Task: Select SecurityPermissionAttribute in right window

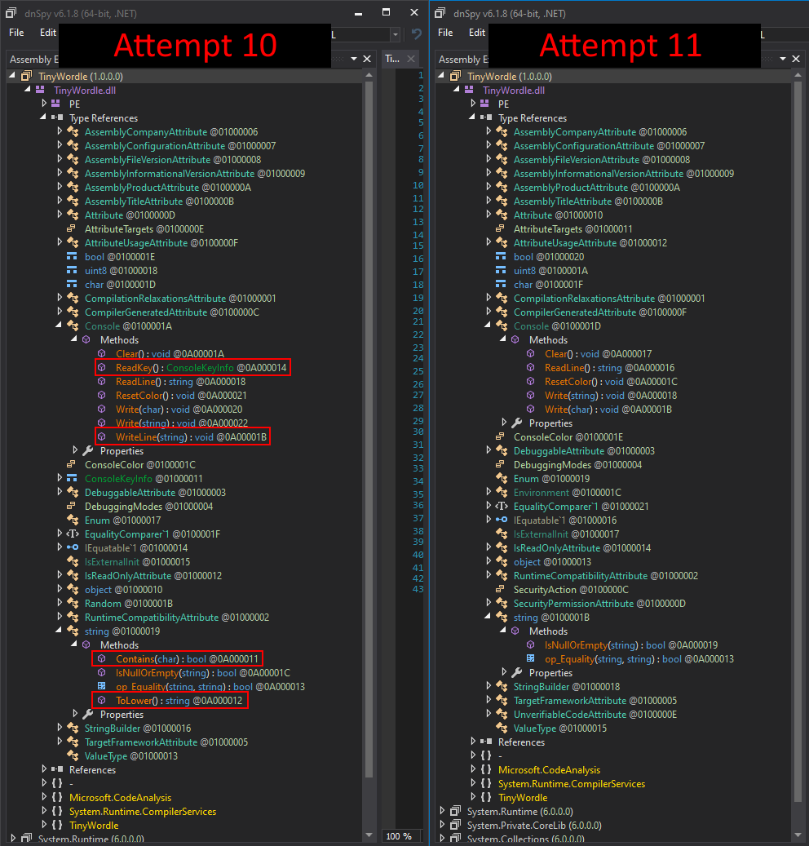Action: coord(599,603)
